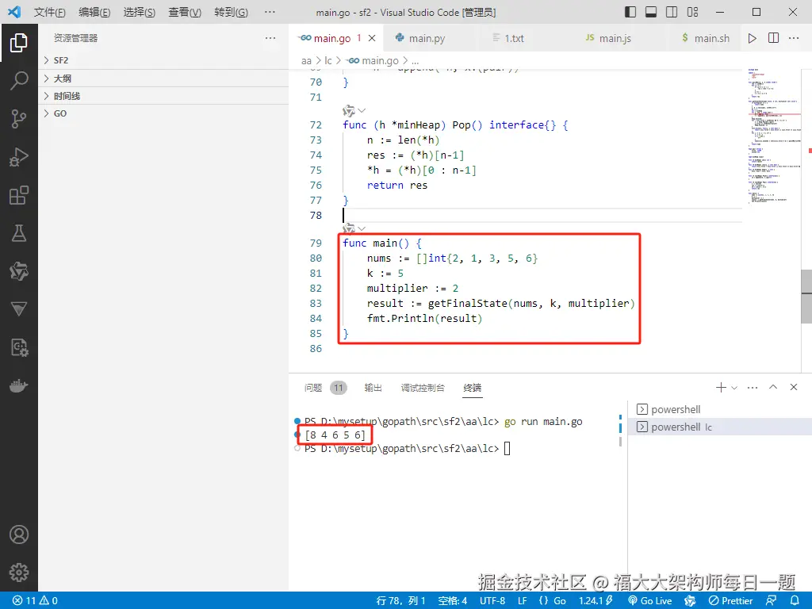Screen dimensions: 812x609
Task: Expand the SF2 folder section
Action: tap(163, 60)
